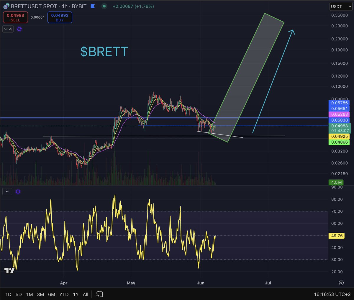Click the 0.05786 blue price label
The height and width of the screenshot is (300, 354).
point(340,103)
